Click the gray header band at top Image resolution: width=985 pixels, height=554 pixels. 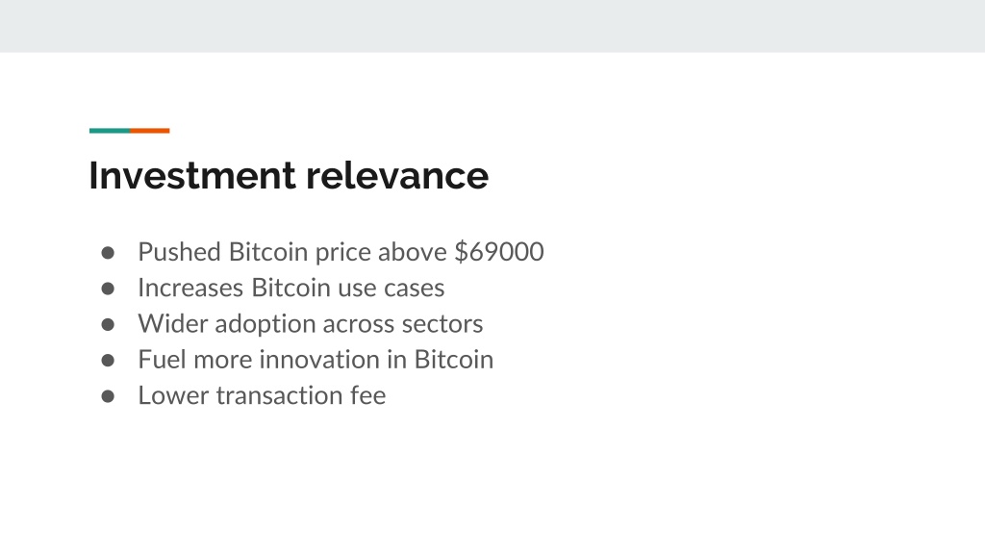(x=492, y=26)
